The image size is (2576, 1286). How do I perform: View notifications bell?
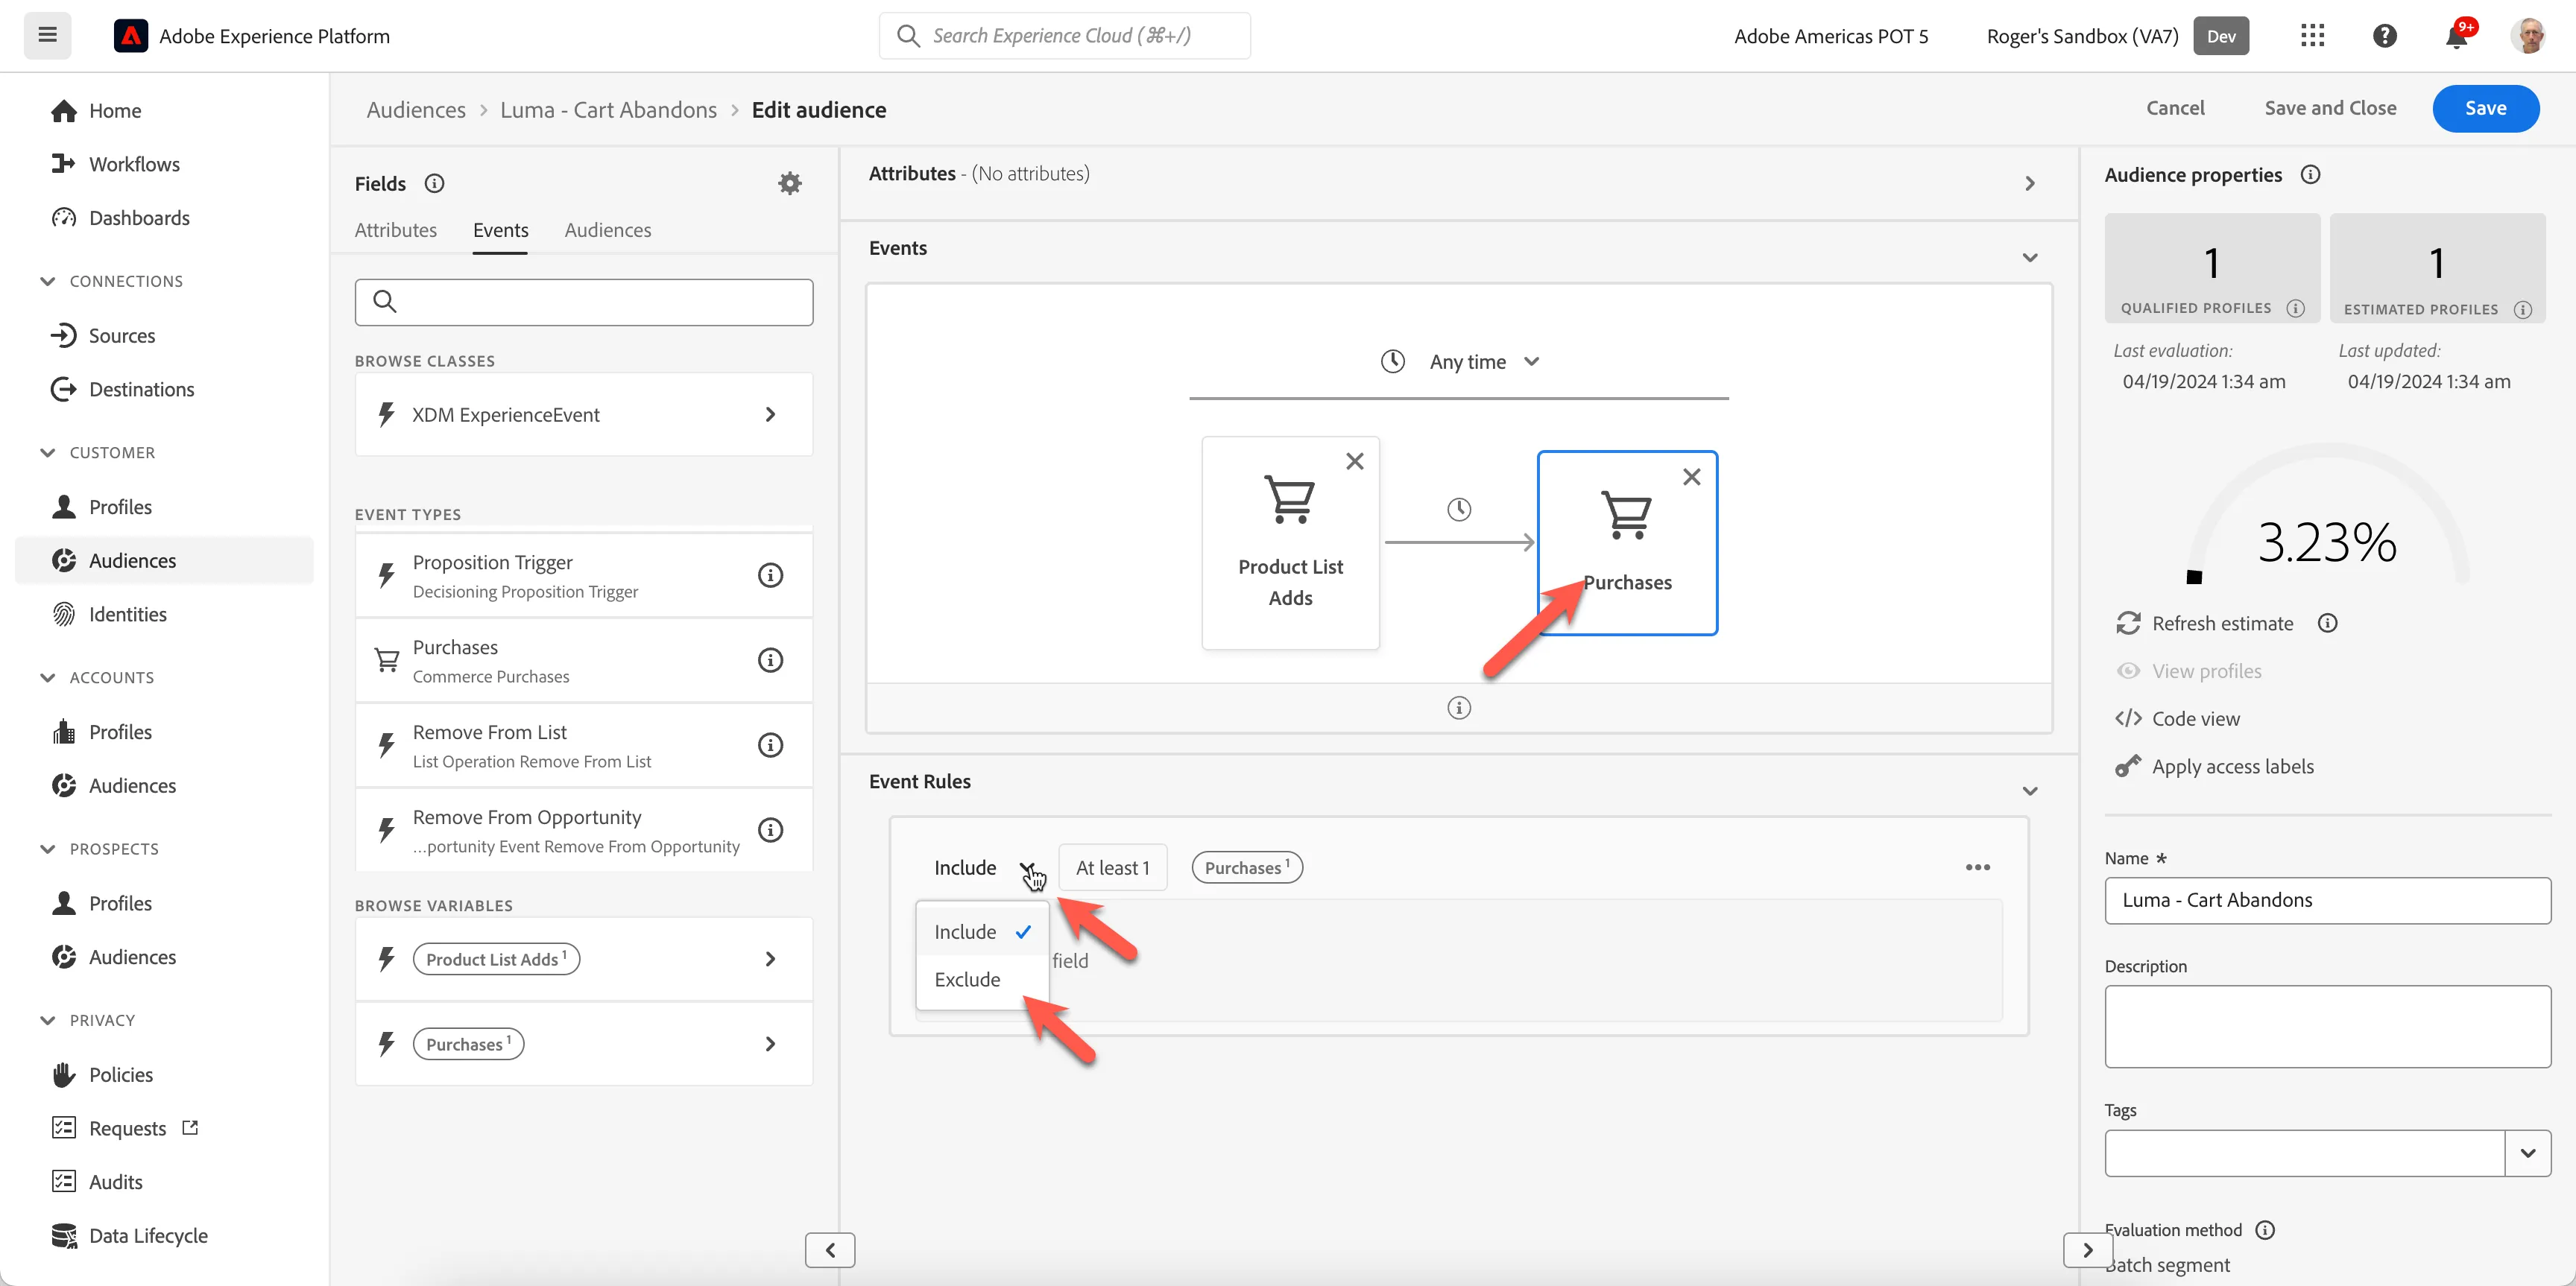click(2455, 36)
